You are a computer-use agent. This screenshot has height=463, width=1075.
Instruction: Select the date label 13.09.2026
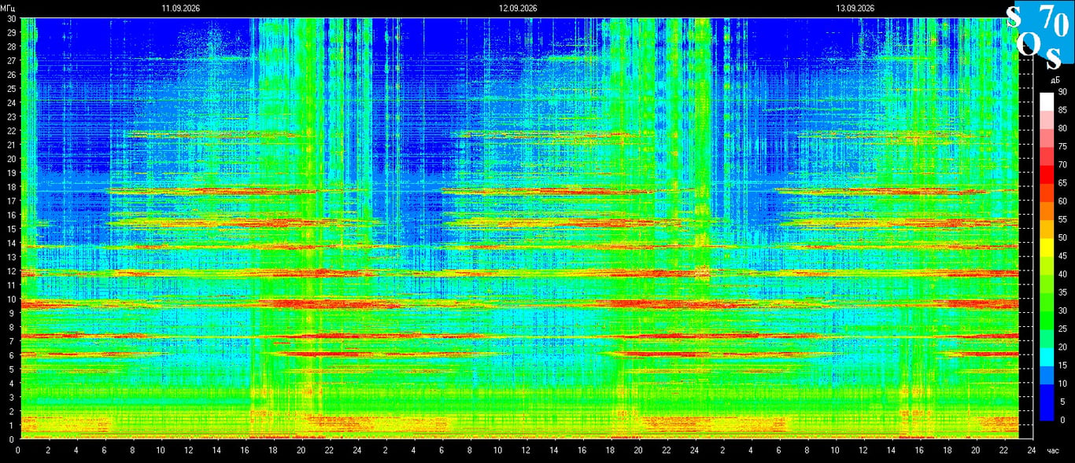[855, 8]
